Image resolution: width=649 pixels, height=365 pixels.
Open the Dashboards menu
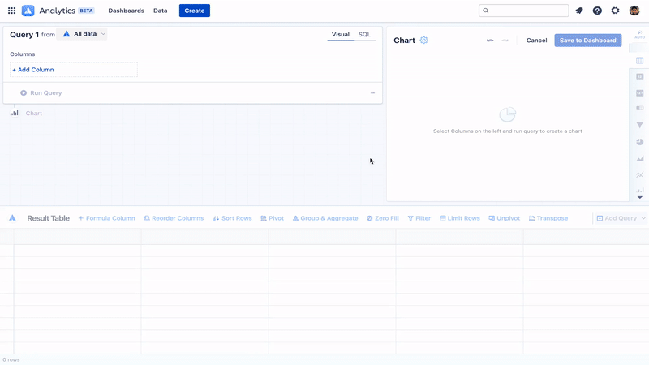click(x=126, y=11)
